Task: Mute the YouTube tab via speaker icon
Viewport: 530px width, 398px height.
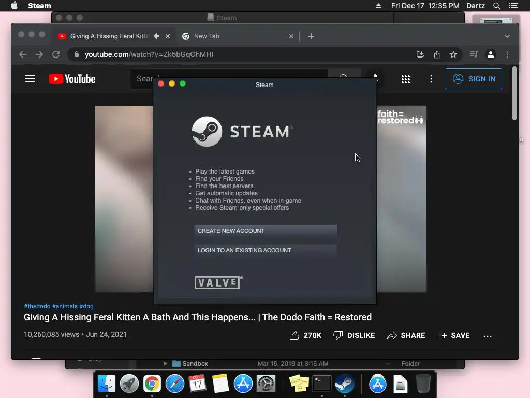Action: [x=156, y=36]
